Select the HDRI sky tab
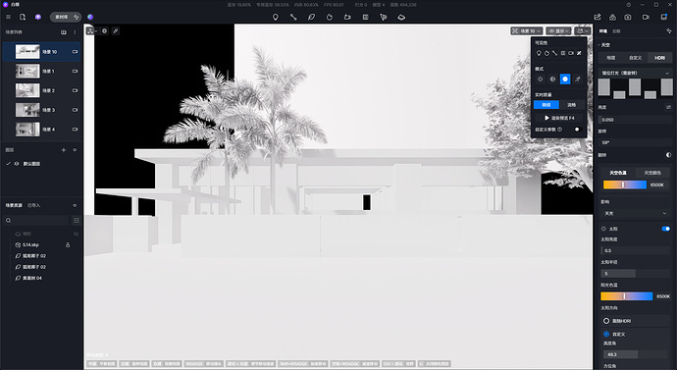This screenshot has width=677, height=370. pos(659,58)
